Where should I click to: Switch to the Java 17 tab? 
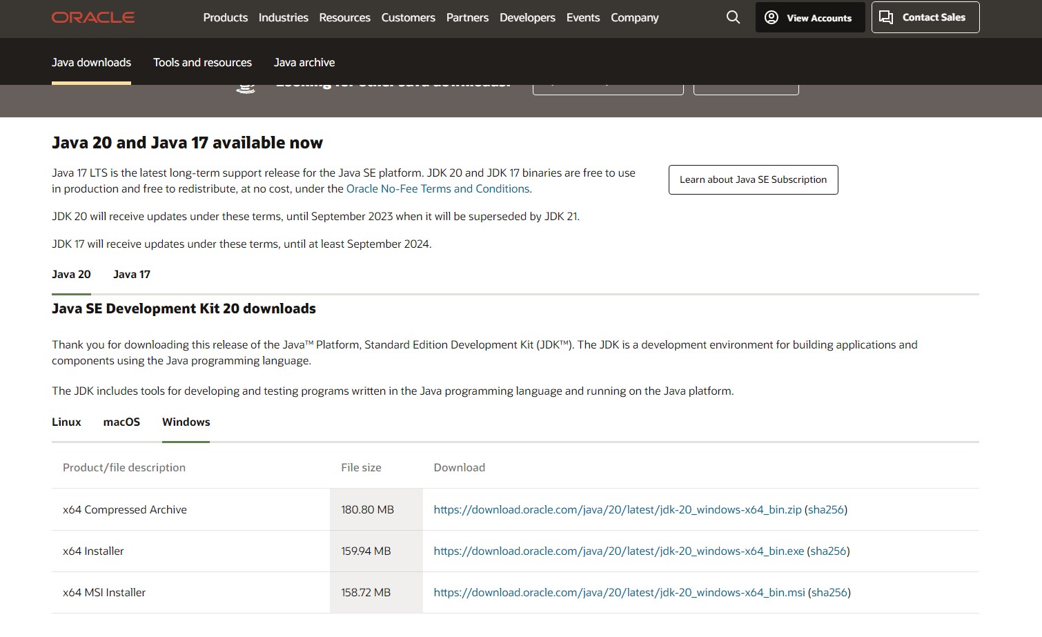132,274
